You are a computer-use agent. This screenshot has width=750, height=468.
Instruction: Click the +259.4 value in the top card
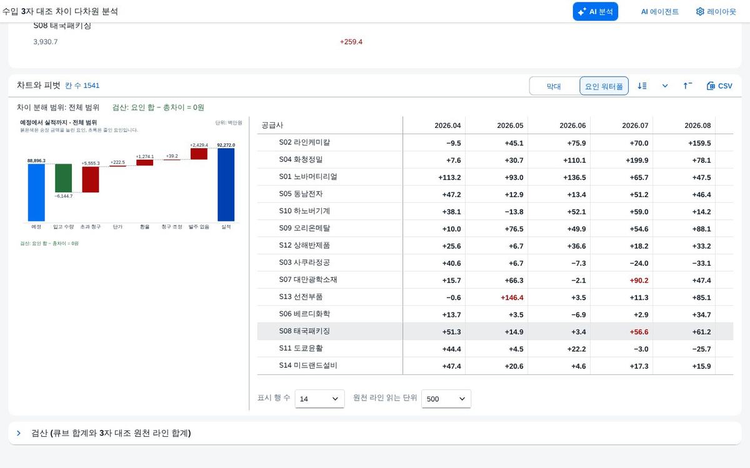click(351, 42)
